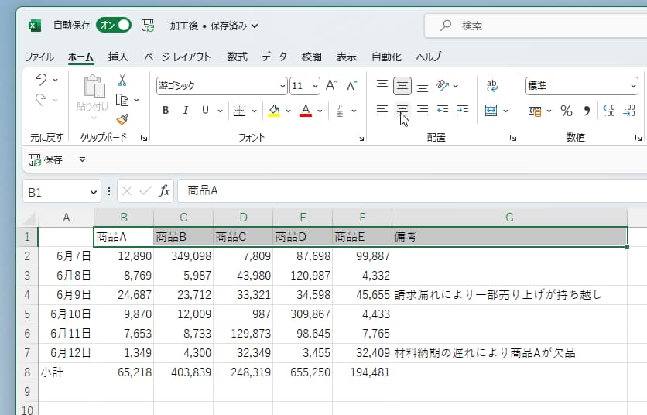This screenshot has width=647, height=415.
Task: Apply percent style with the % icon
Action: click(x=566, y=111)
